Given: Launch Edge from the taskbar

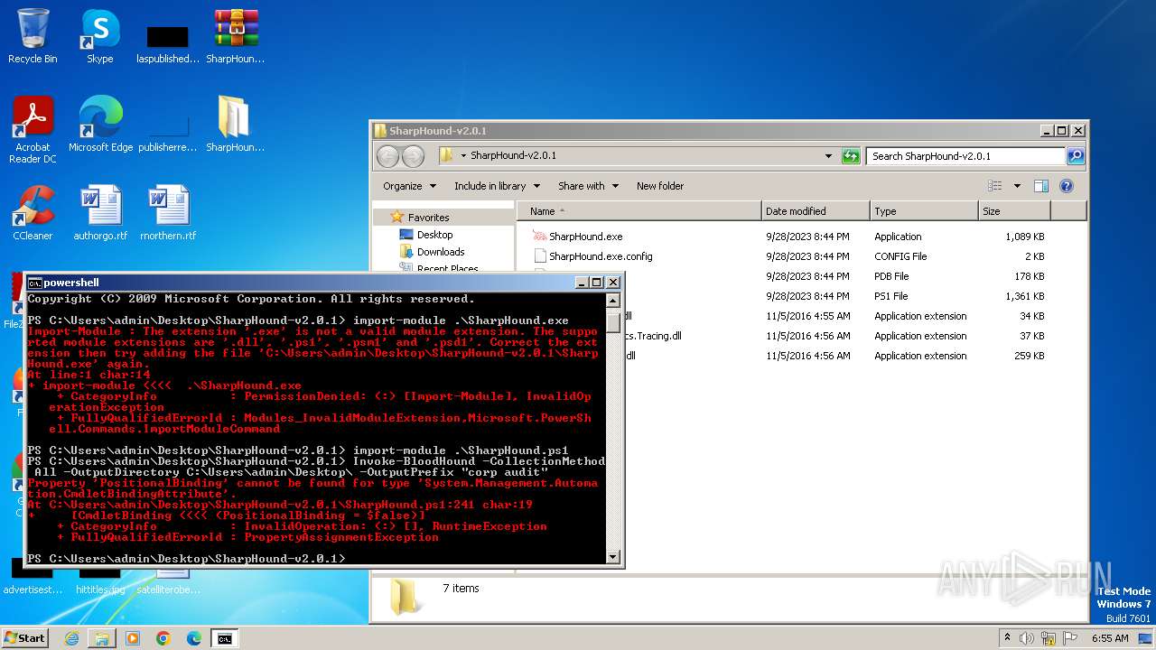Looking at the screenshot, I should click(193, 638).
